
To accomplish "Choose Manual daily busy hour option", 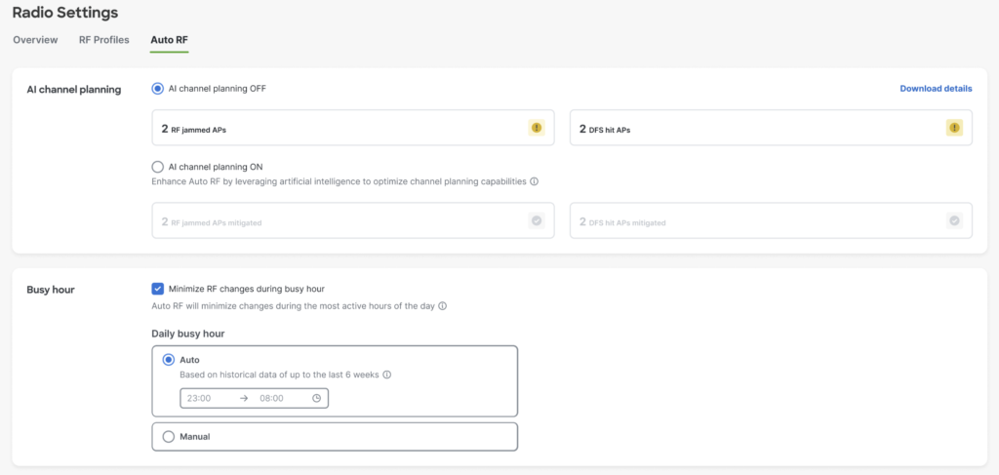I will 168,437.
